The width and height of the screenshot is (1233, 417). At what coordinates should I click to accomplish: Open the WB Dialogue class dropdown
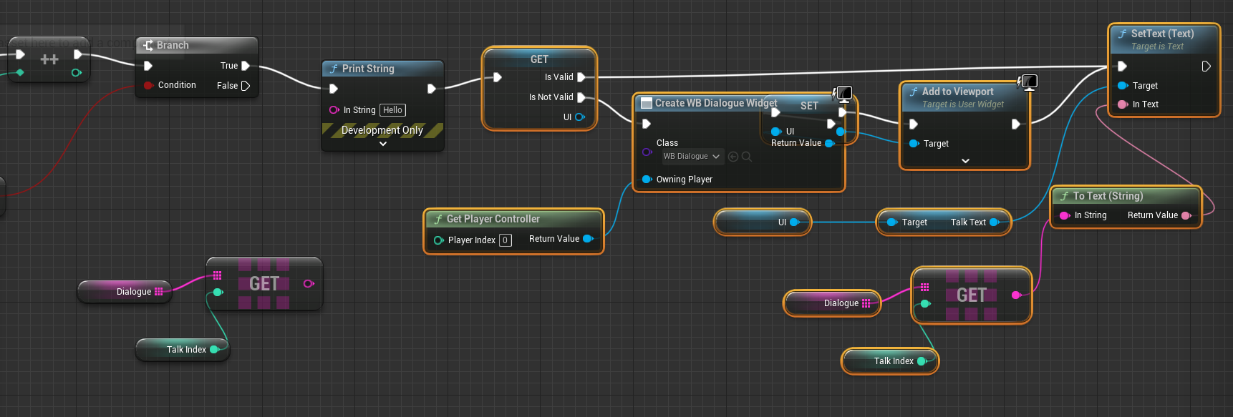click(x=692, y=157)
